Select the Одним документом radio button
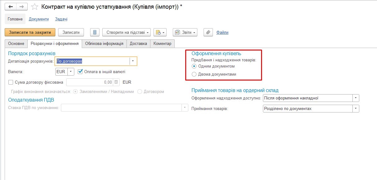 (x=194, y=66)
